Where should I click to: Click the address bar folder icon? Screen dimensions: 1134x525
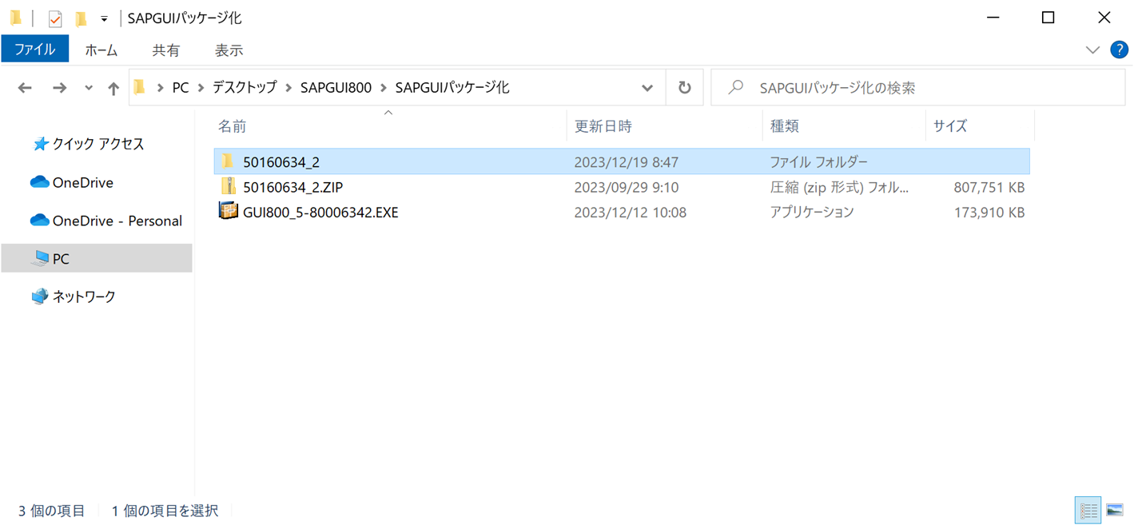click(140, 87)
